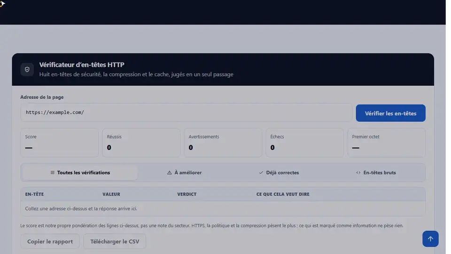The width and height of the screenshot is (451, 254).
Task: Click the 'Collez une adresse ci-dessus' placeholder row
Action: point(223,208)
